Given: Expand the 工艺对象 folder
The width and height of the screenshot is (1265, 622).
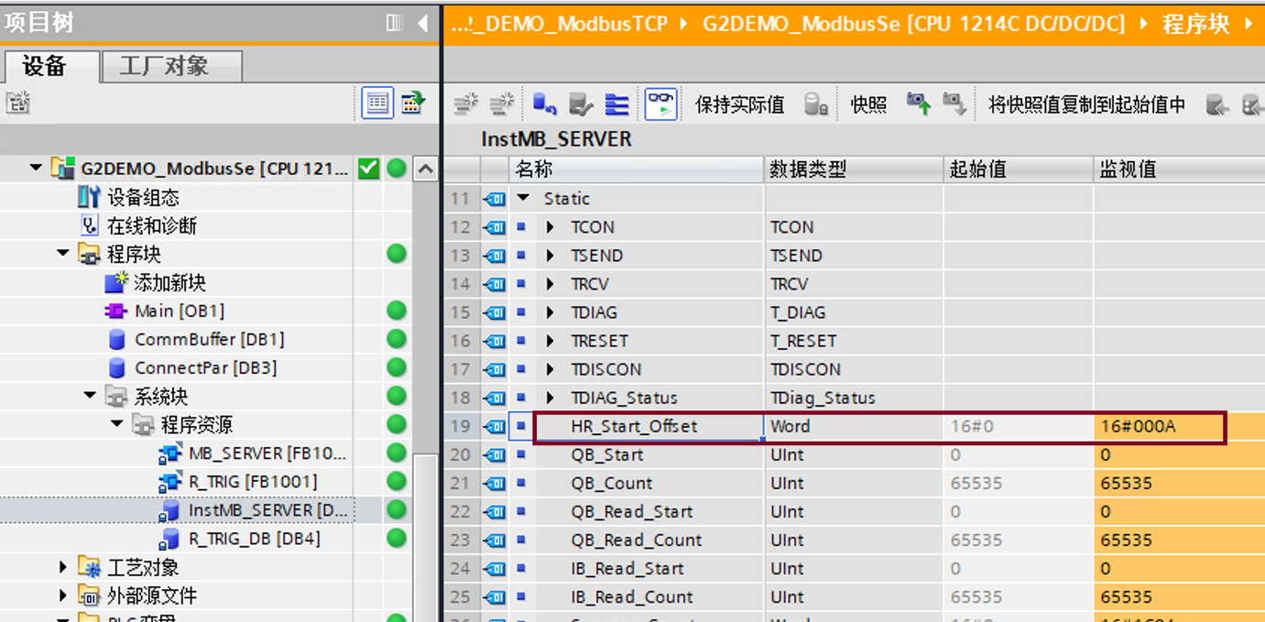Looking at the screenshot, I should (x=63, y=568).
